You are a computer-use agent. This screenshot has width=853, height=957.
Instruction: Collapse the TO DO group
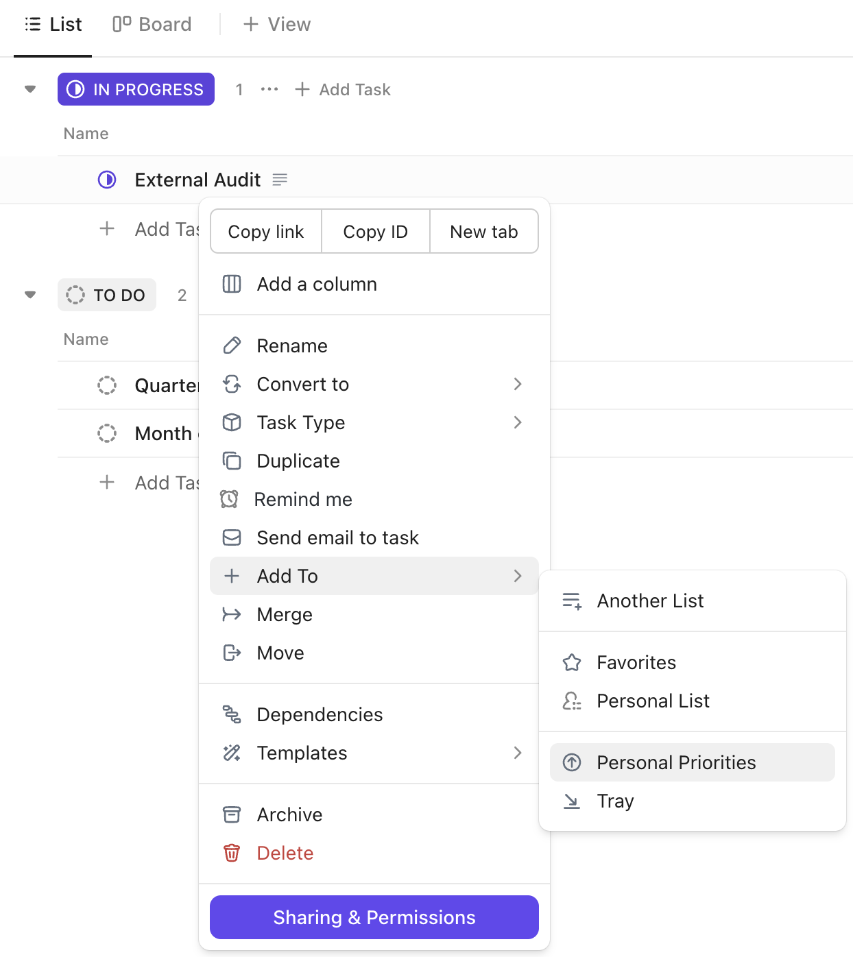(x=29, y=294)
